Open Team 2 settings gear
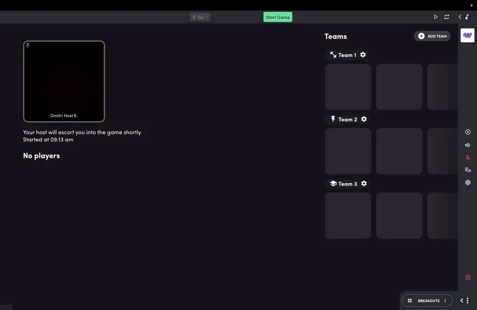Viewport: 477px width, 310px height. coord(364,119)
